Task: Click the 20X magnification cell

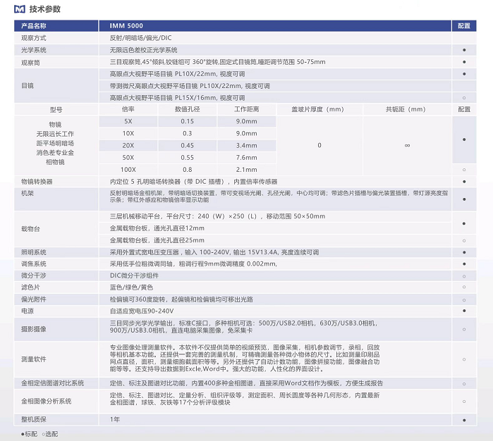Action: pos(128,145)
